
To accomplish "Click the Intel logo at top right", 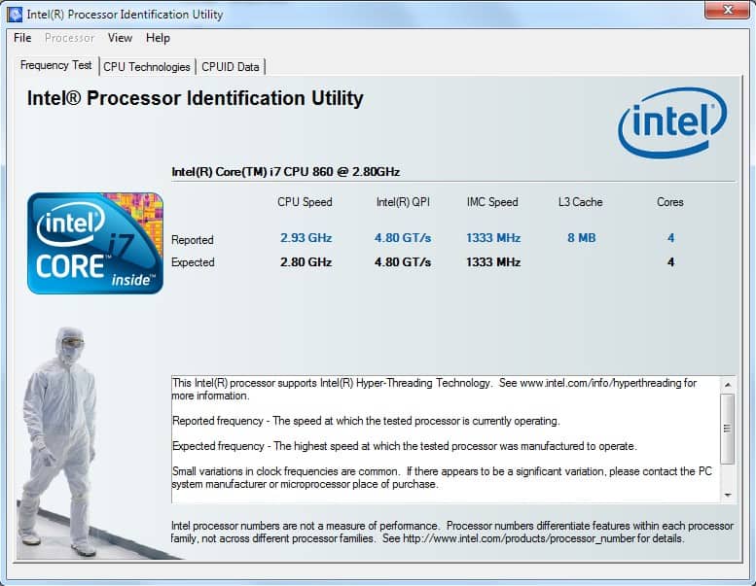I will coord(672,121).
